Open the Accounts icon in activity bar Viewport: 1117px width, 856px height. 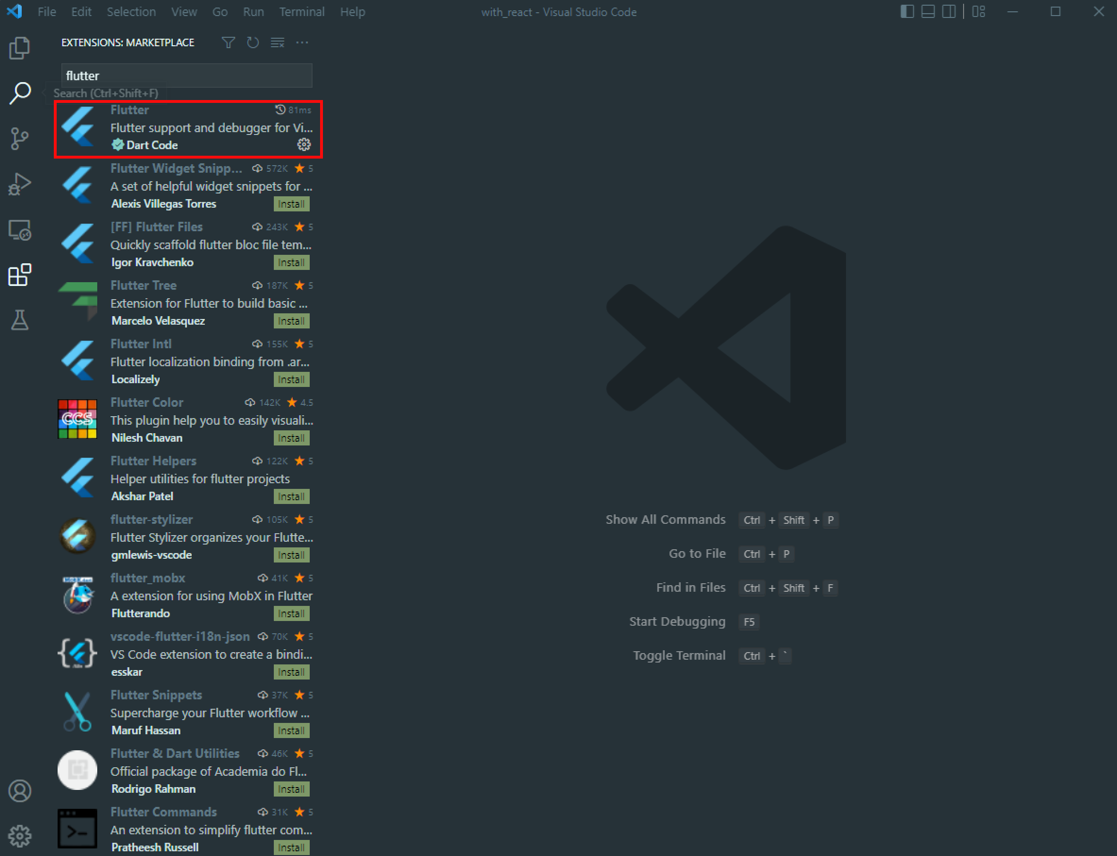19,791
